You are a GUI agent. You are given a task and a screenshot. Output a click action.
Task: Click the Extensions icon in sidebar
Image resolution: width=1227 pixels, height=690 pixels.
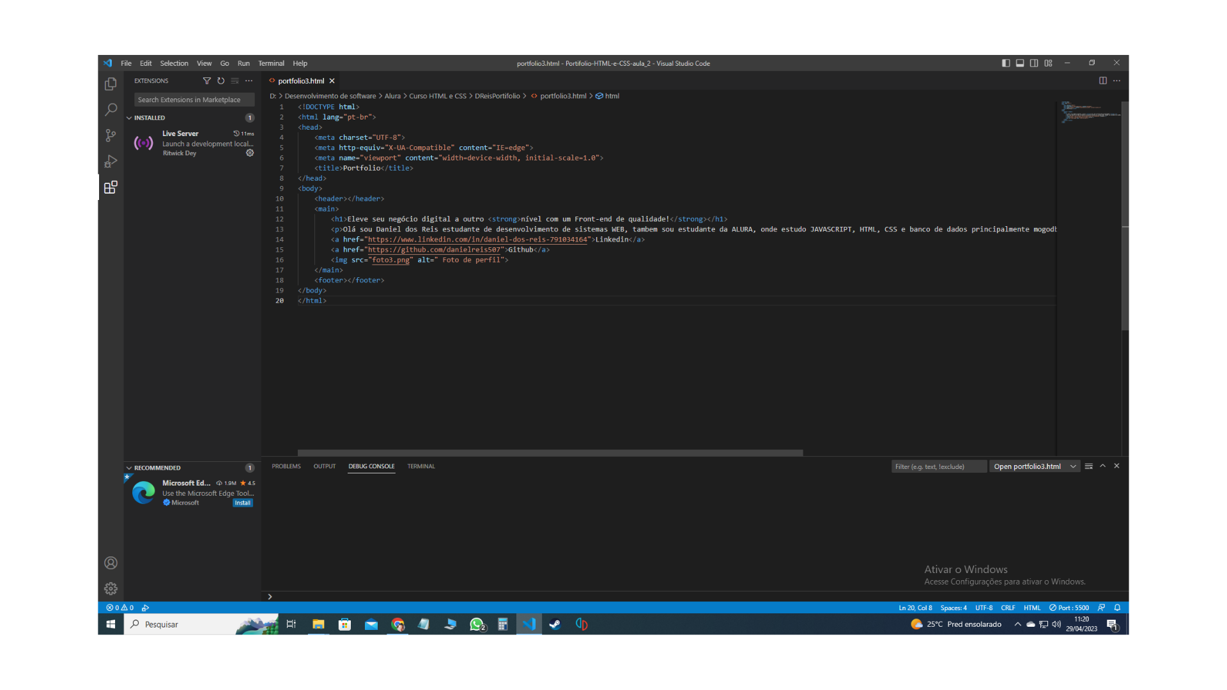click(111, 187)
